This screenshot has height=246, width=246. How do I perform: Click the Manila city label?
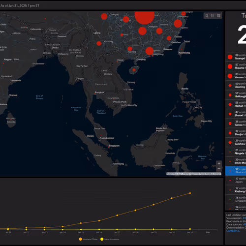pos(185,89)
